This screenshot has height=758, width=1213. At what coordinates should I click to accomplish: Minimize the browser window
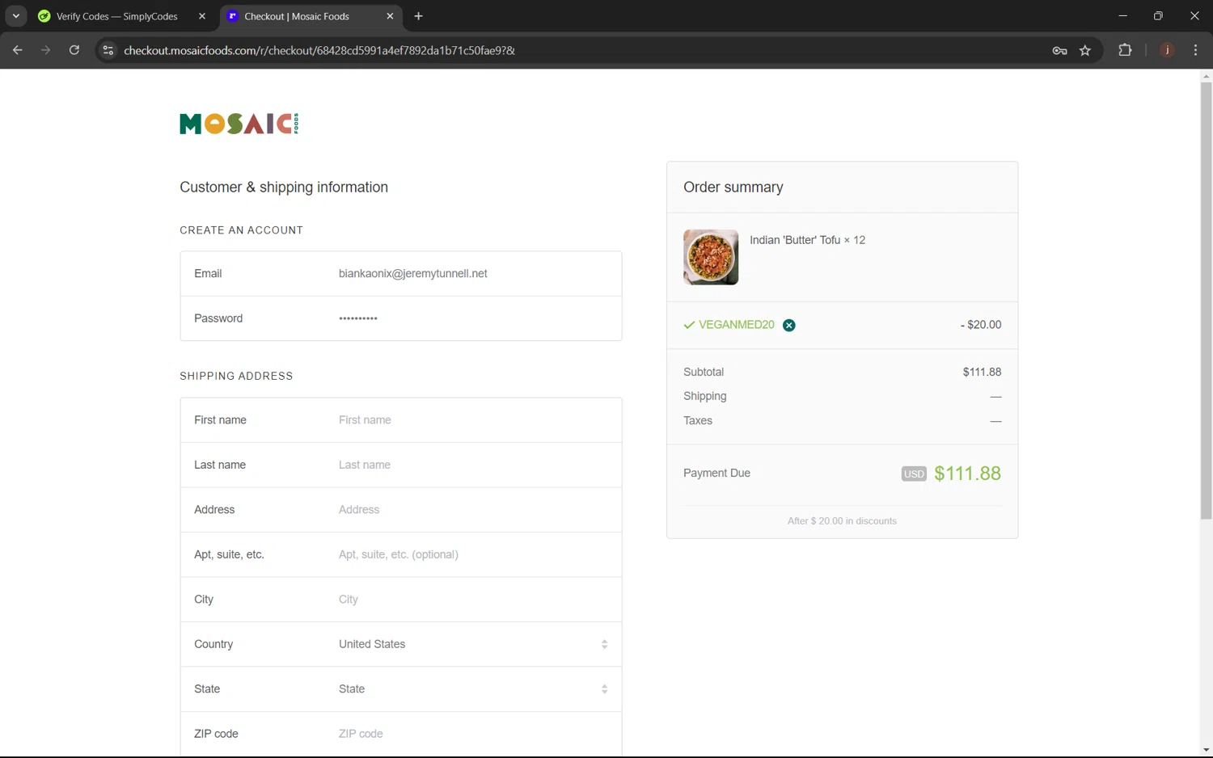point(1122,16)
